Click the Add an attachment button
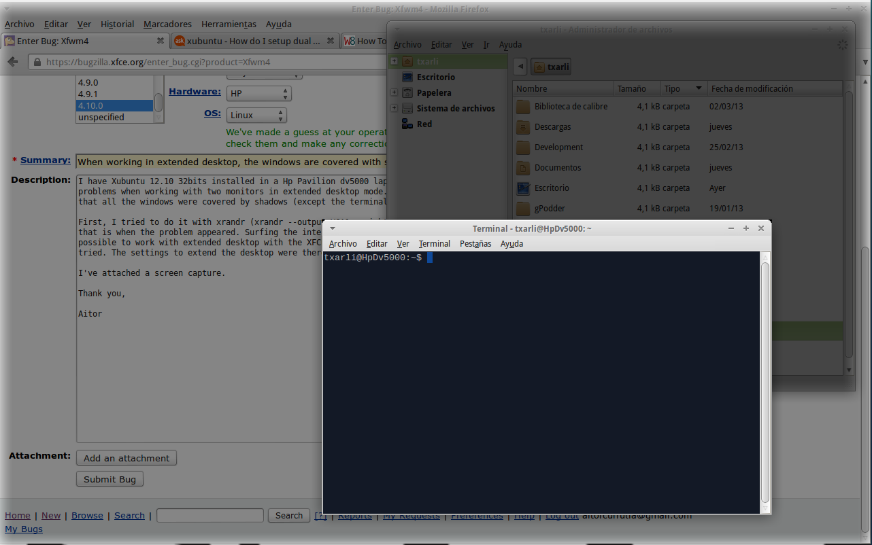Viewport: 872px width, 545px height. click(x=127, y=458)
